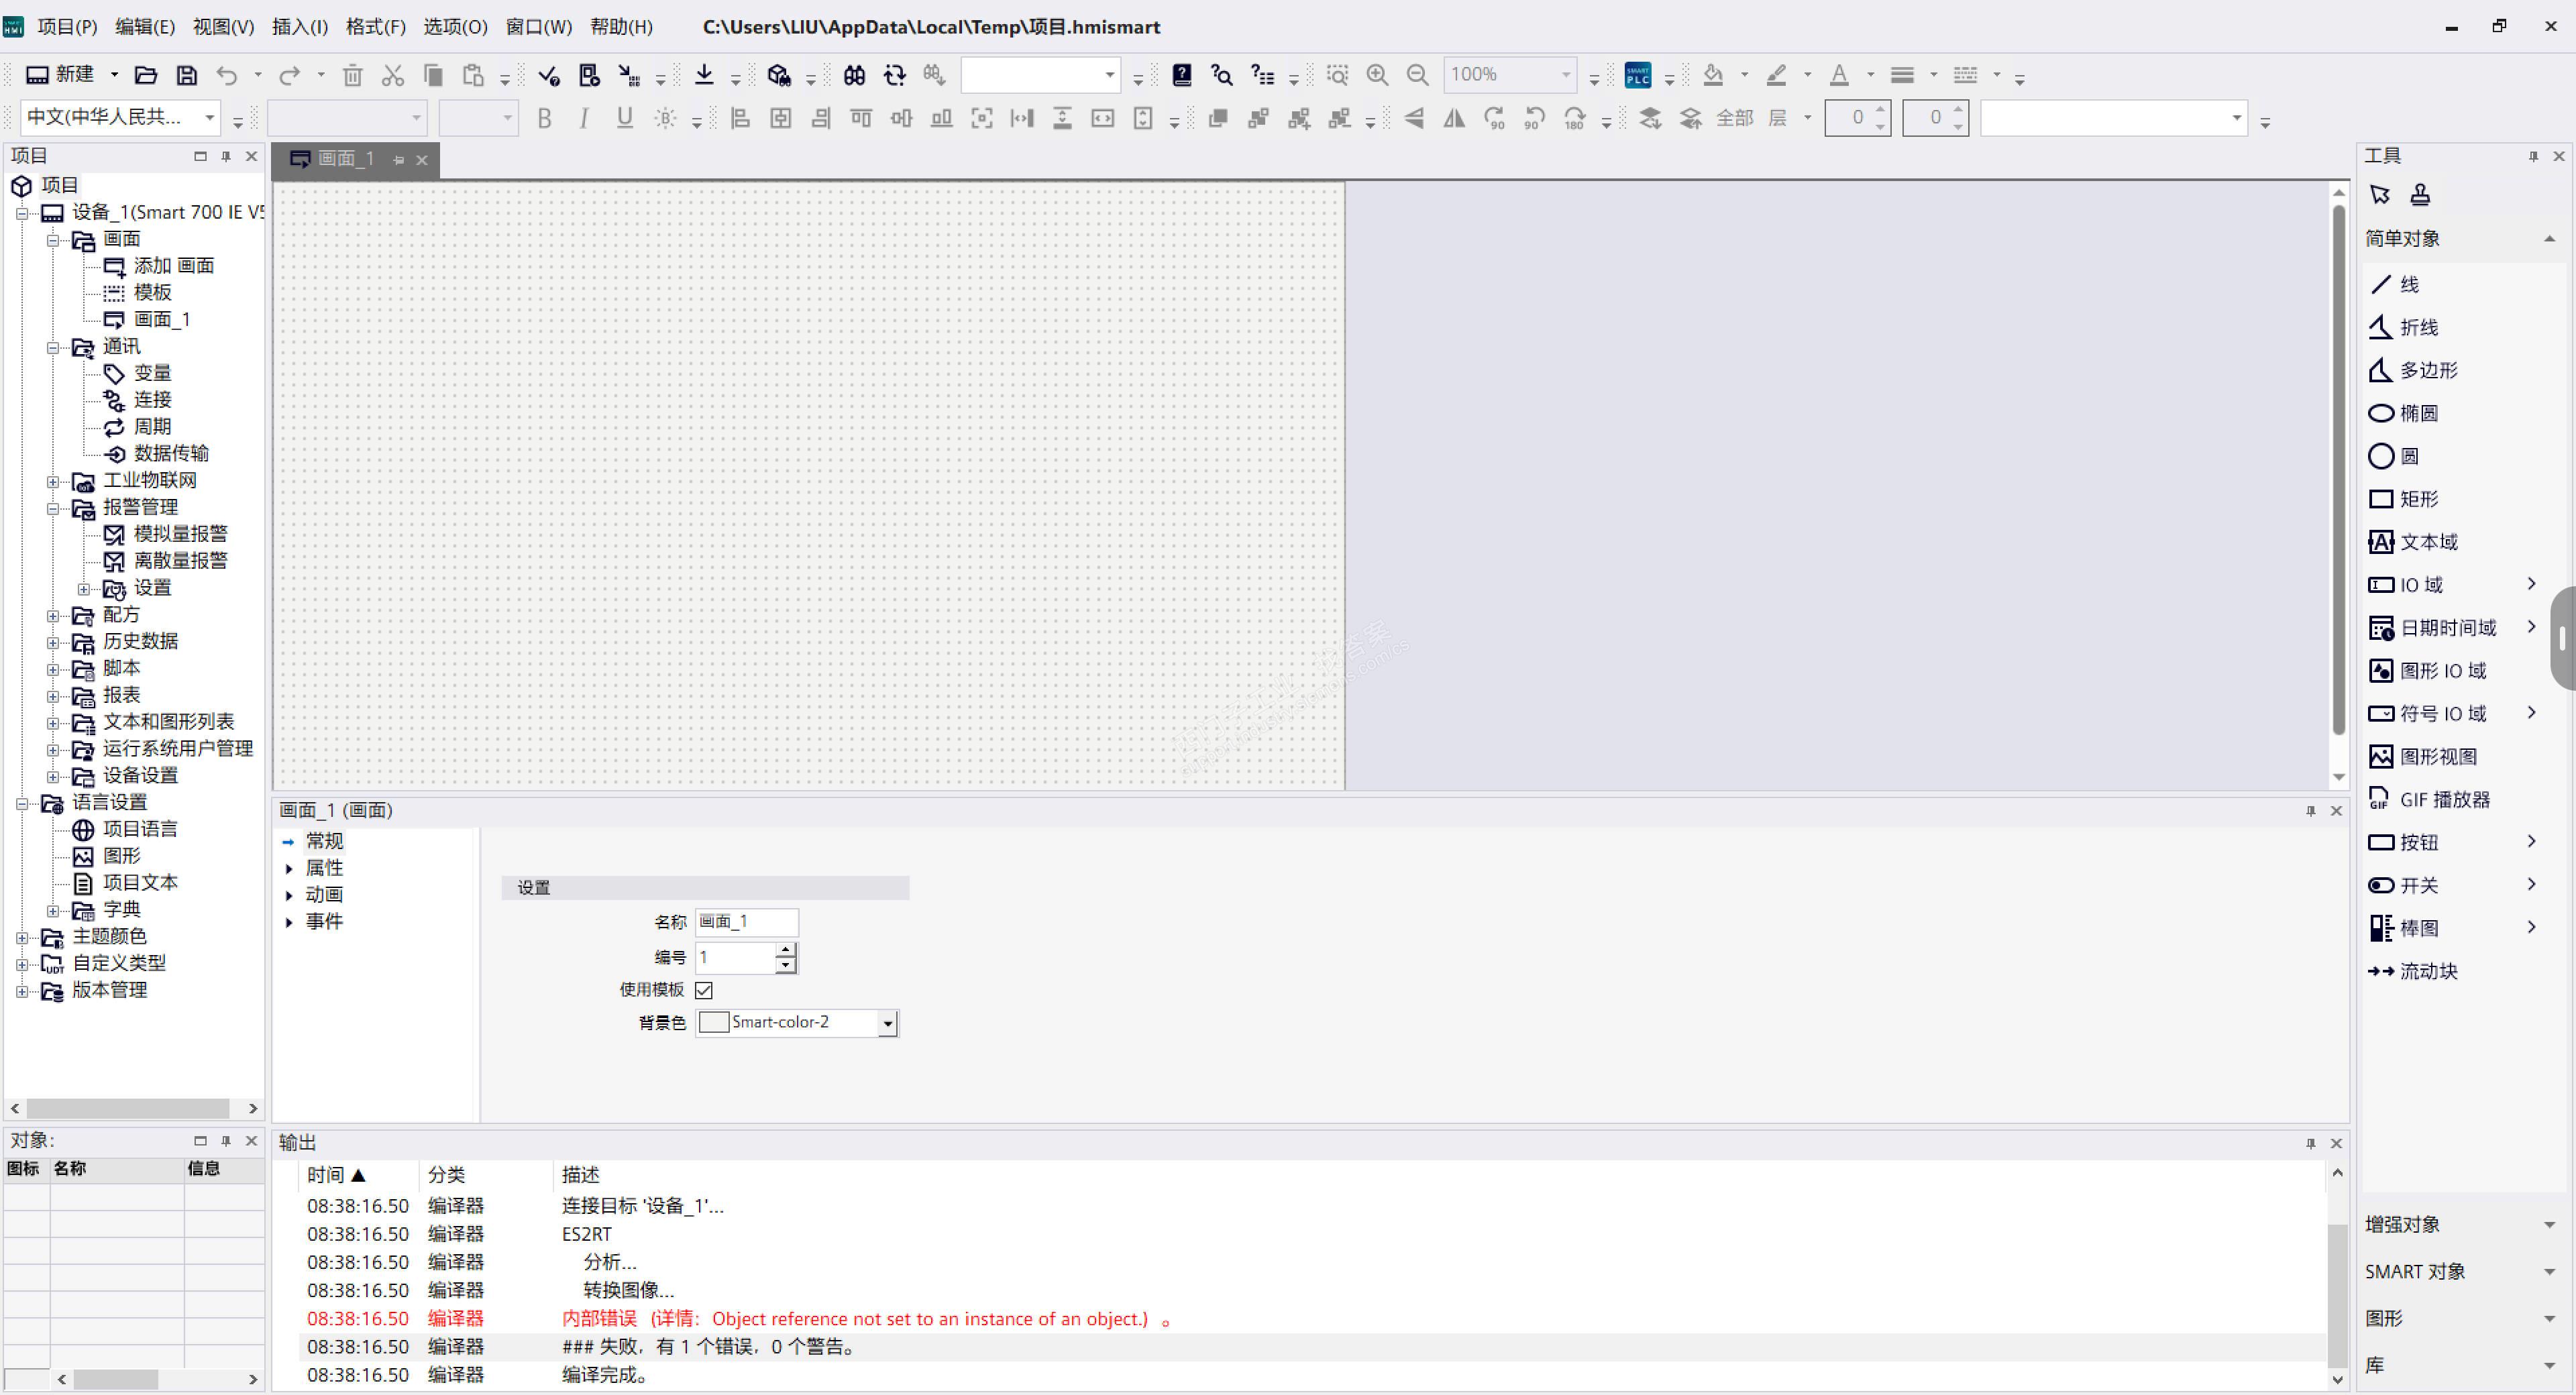Expand the 工业物联网 tree node
The image size is (2576, 1395).
tap(53, 481)
